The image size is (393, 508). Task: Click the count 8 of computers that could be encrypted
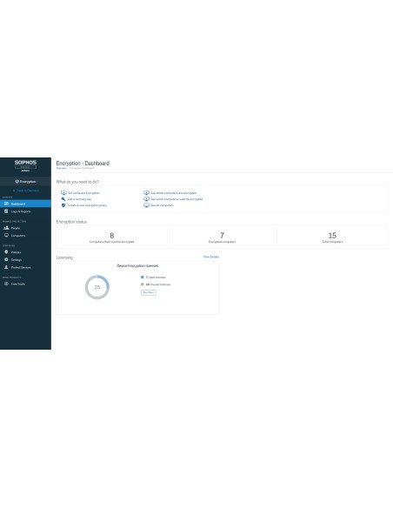pos(111,235)
